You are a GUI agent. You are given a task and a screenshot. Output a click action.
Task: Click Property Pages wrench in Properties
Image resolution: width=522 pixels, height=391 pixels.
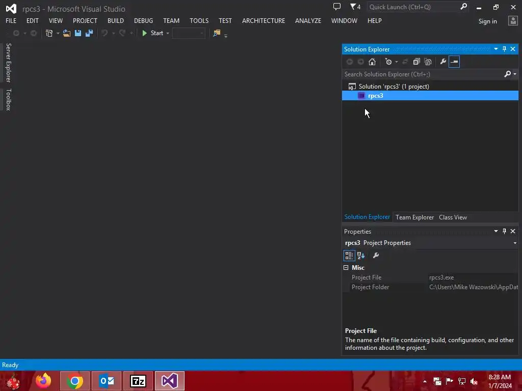pos(376,256)
